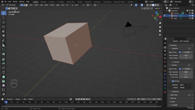
Task: Jump to the last frame
Action: (89, 99)
